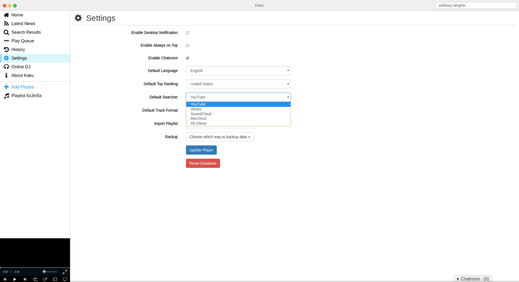Choose SoundCloud from the searcher list
This screenshot has width=519, height=282.
point(201,114)
